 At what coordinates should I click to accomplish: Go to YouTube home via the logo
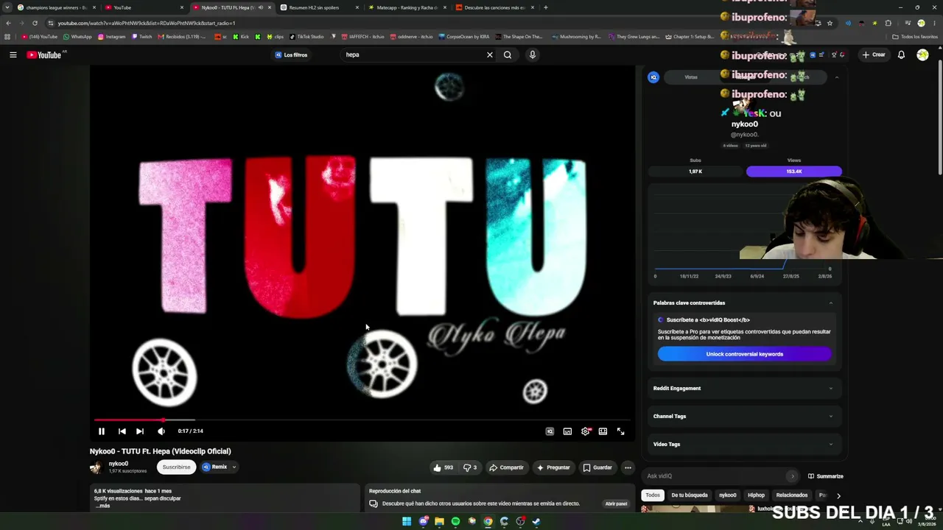point(44,54)
